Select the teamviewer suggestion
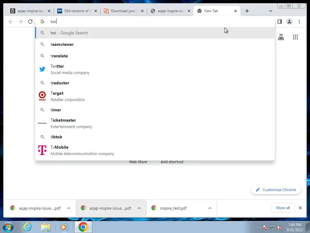 [155, 44]
